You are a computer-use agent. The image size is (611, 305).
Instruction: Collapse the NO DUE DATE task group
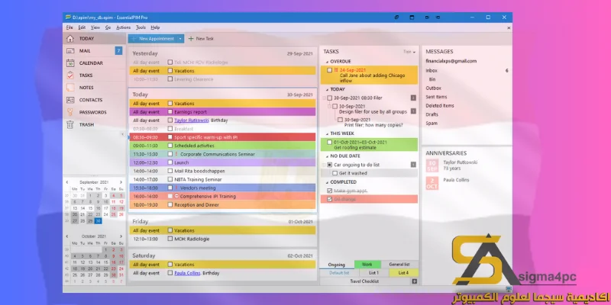pos(327,156)
